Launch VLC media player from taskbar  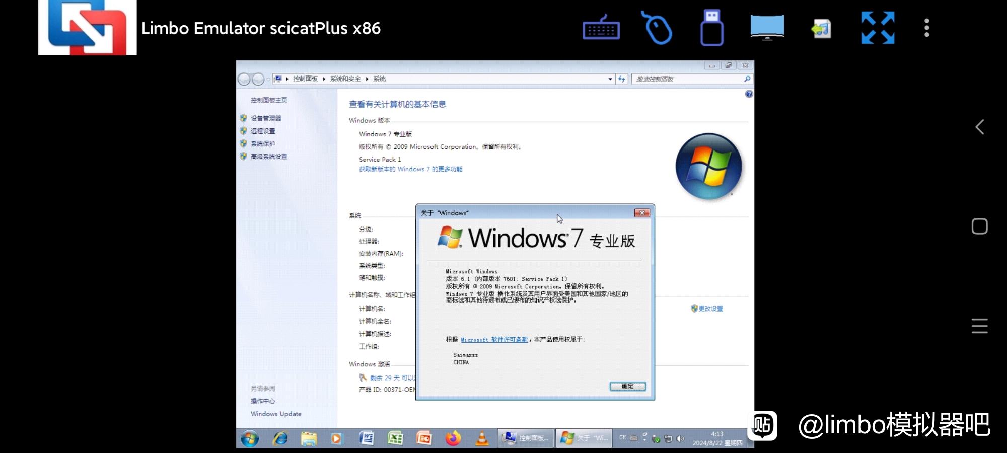click(x=482, y=438)
